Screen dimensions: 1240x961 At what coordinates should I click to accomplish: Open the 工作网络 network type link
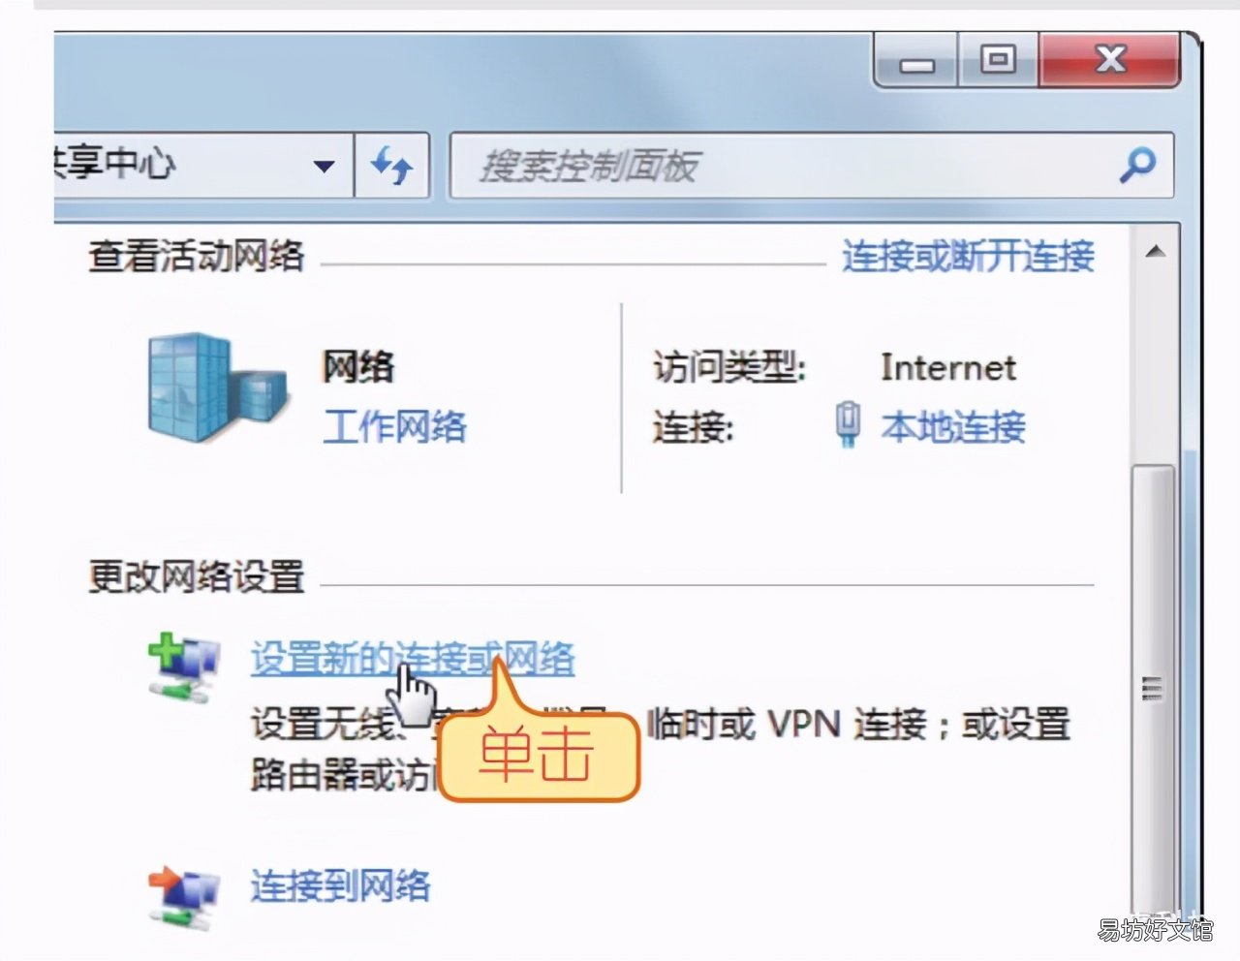pos(393,426)
